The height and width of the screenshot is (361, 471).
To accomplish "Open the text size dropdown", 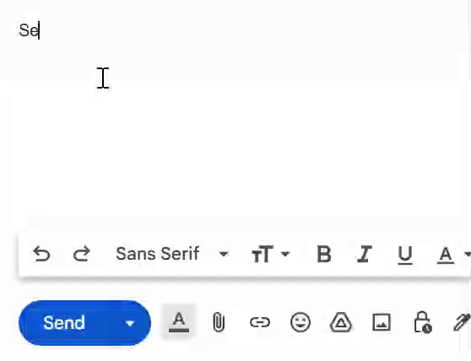I will [x=270, y=254].
